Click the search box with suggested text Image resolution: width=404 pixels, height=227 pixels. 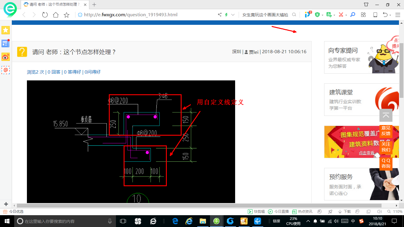tap(265, 15)
